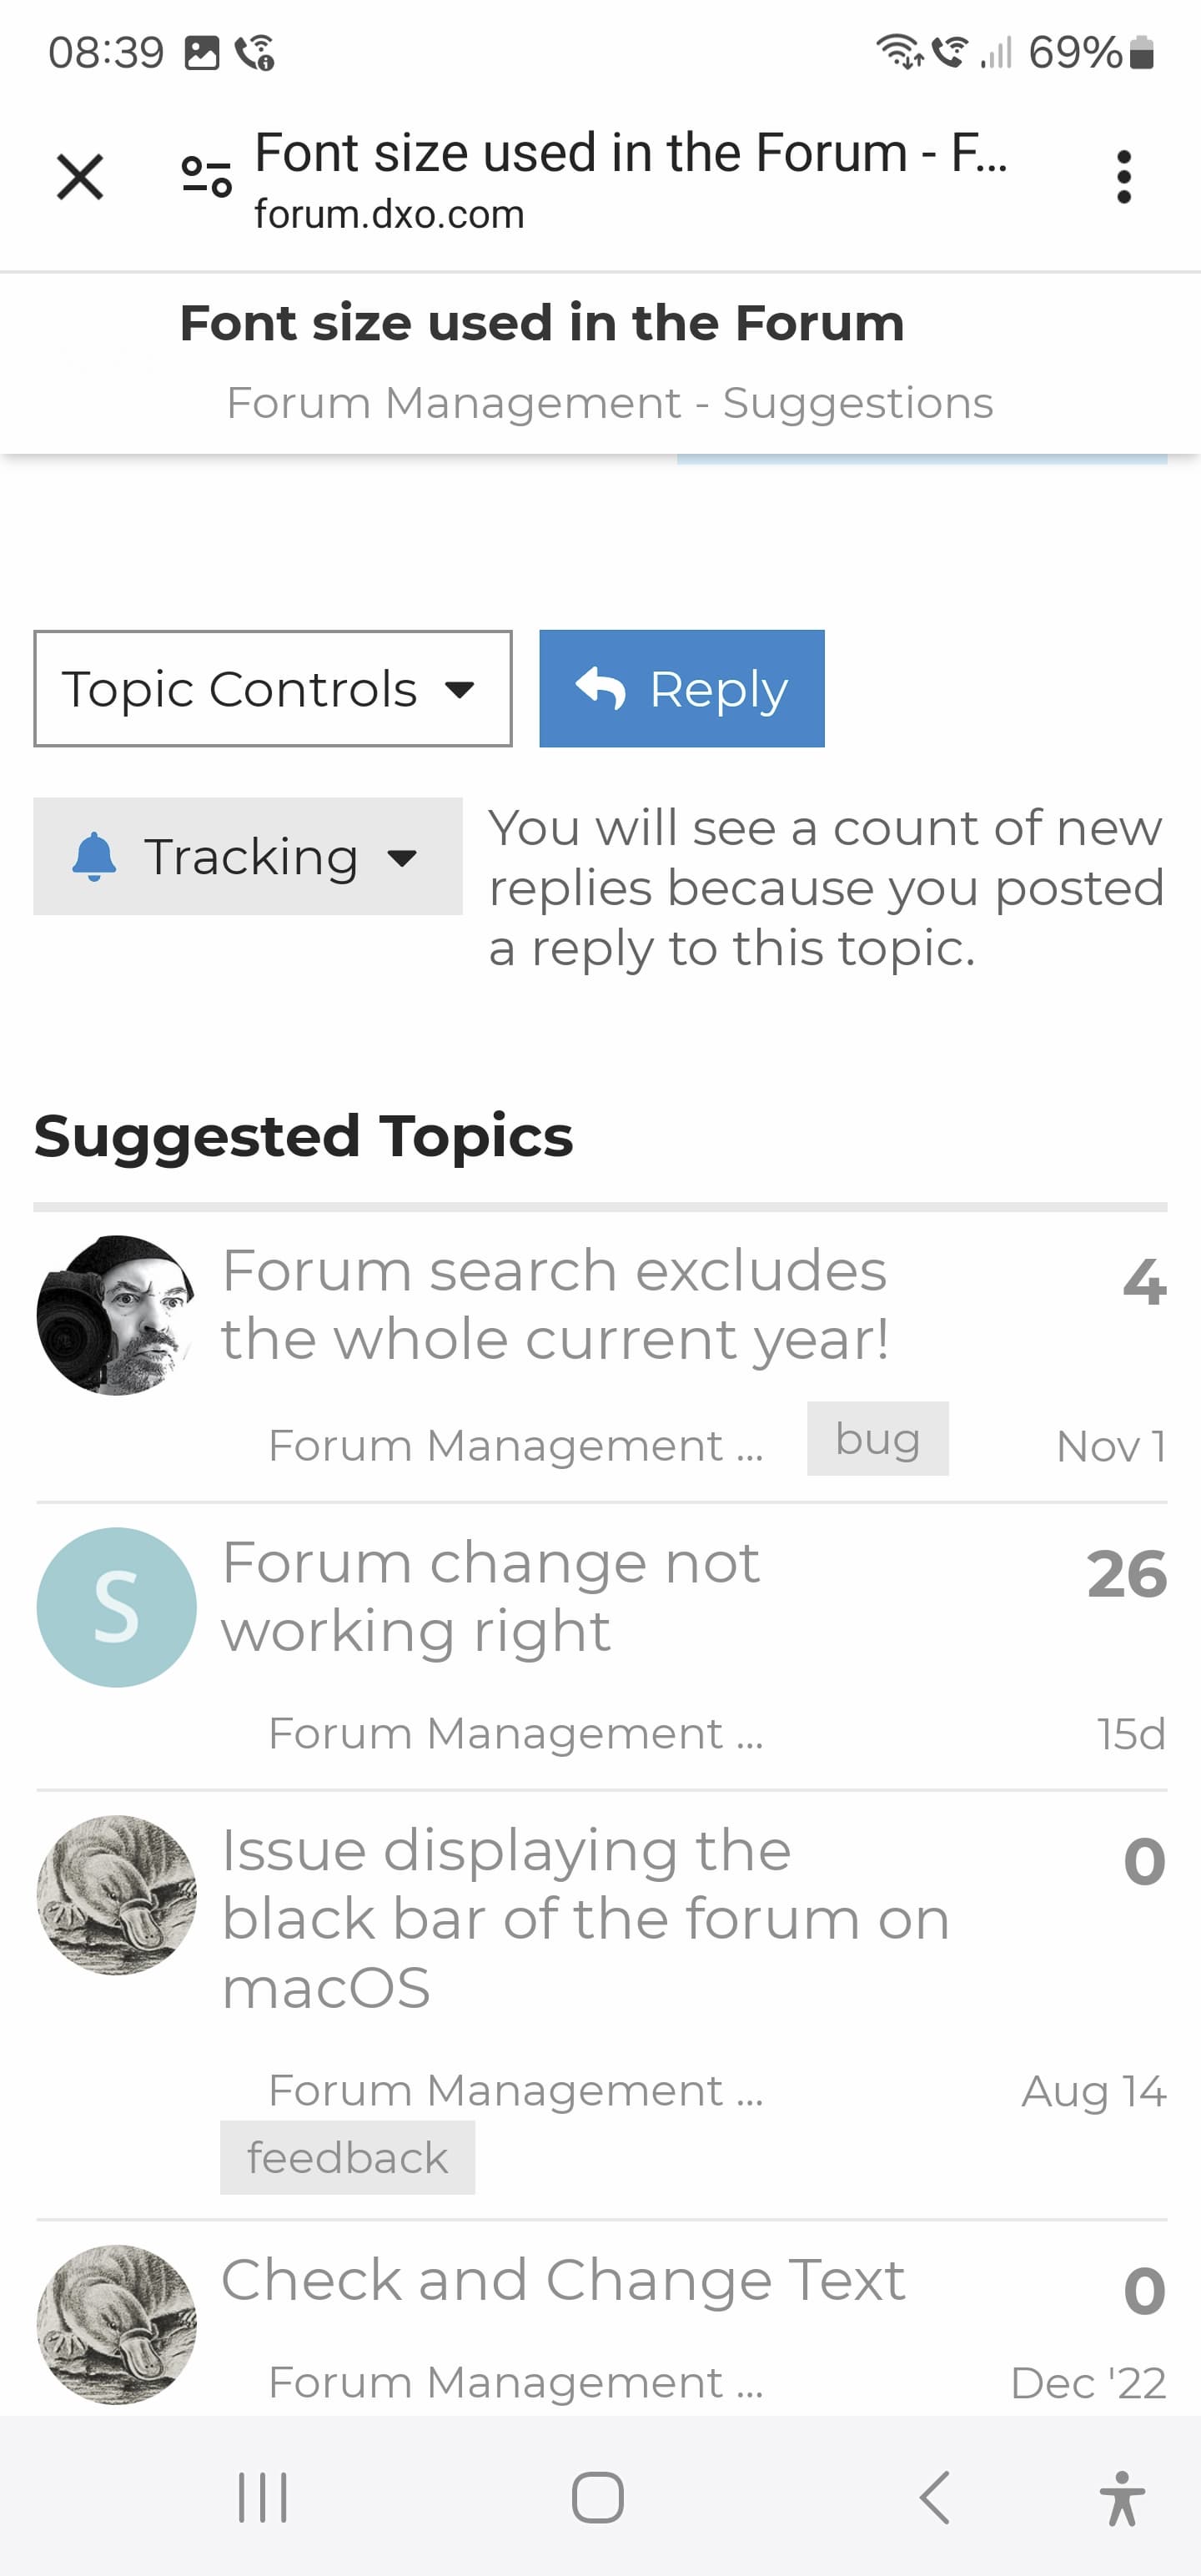Tap the Android home button icon
The width and height of the screenshot is (1201, 2576).
598,2497
